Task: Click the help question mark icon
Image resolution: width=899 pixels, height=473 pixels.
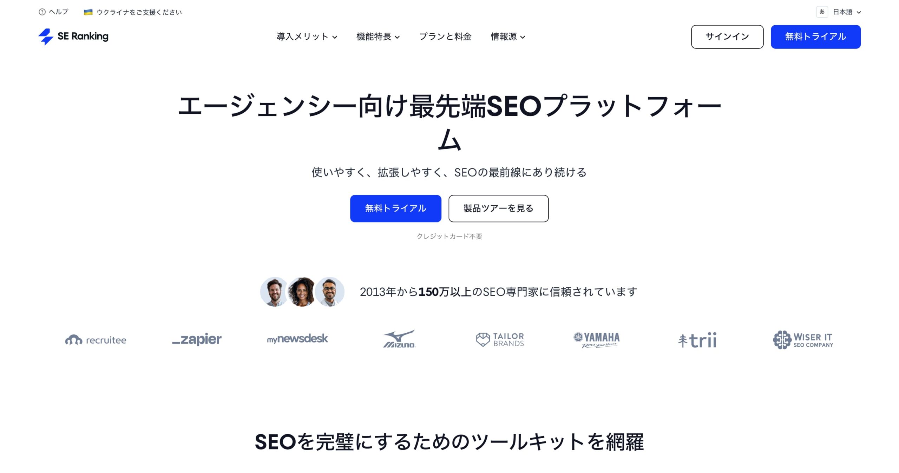Action: point(42,12)
